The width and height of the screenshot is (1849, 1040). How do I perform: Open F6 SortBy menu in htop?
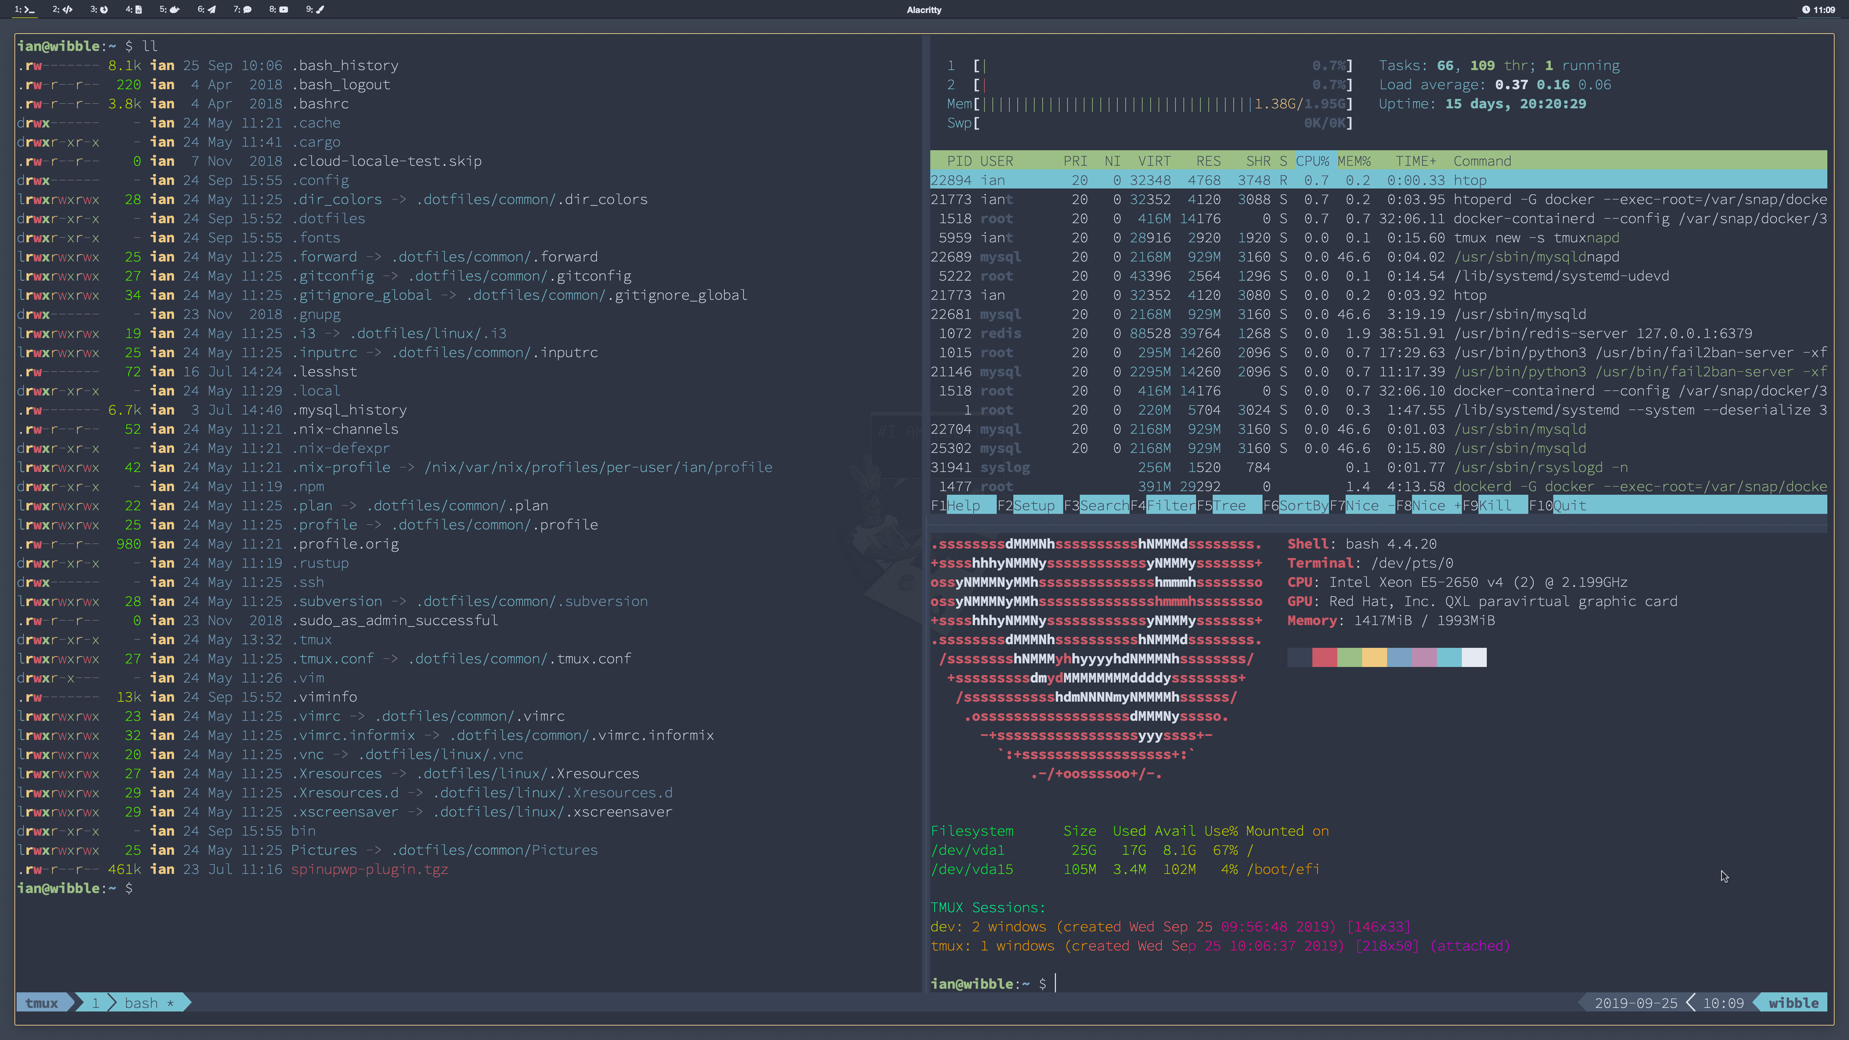pyautogui.click(x=1303, y=505)
